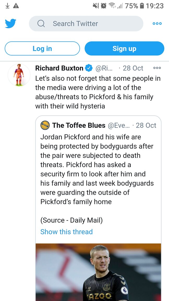The height and width of the screenshot is (301, 169).
Task: Open the Show this thread link
Action: 67,232
